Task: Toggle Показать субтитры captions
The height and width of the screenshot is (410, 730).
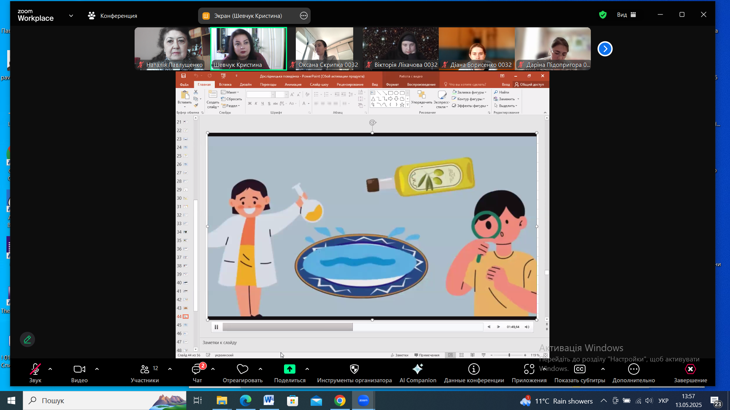Action: tap(579, 373)
